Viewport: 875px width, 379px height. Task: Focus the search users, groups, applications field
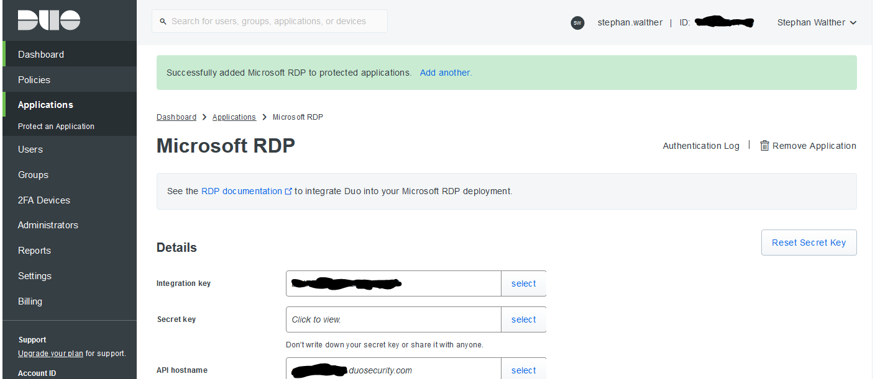270,21
